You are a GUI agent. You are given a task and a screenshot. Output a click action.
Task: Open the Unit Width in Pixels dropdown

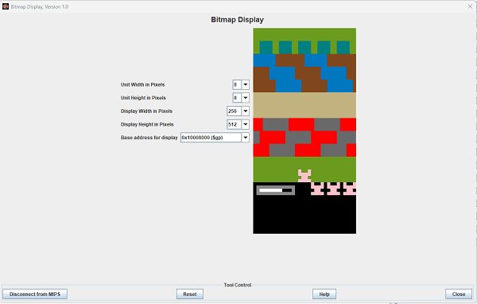245,84
